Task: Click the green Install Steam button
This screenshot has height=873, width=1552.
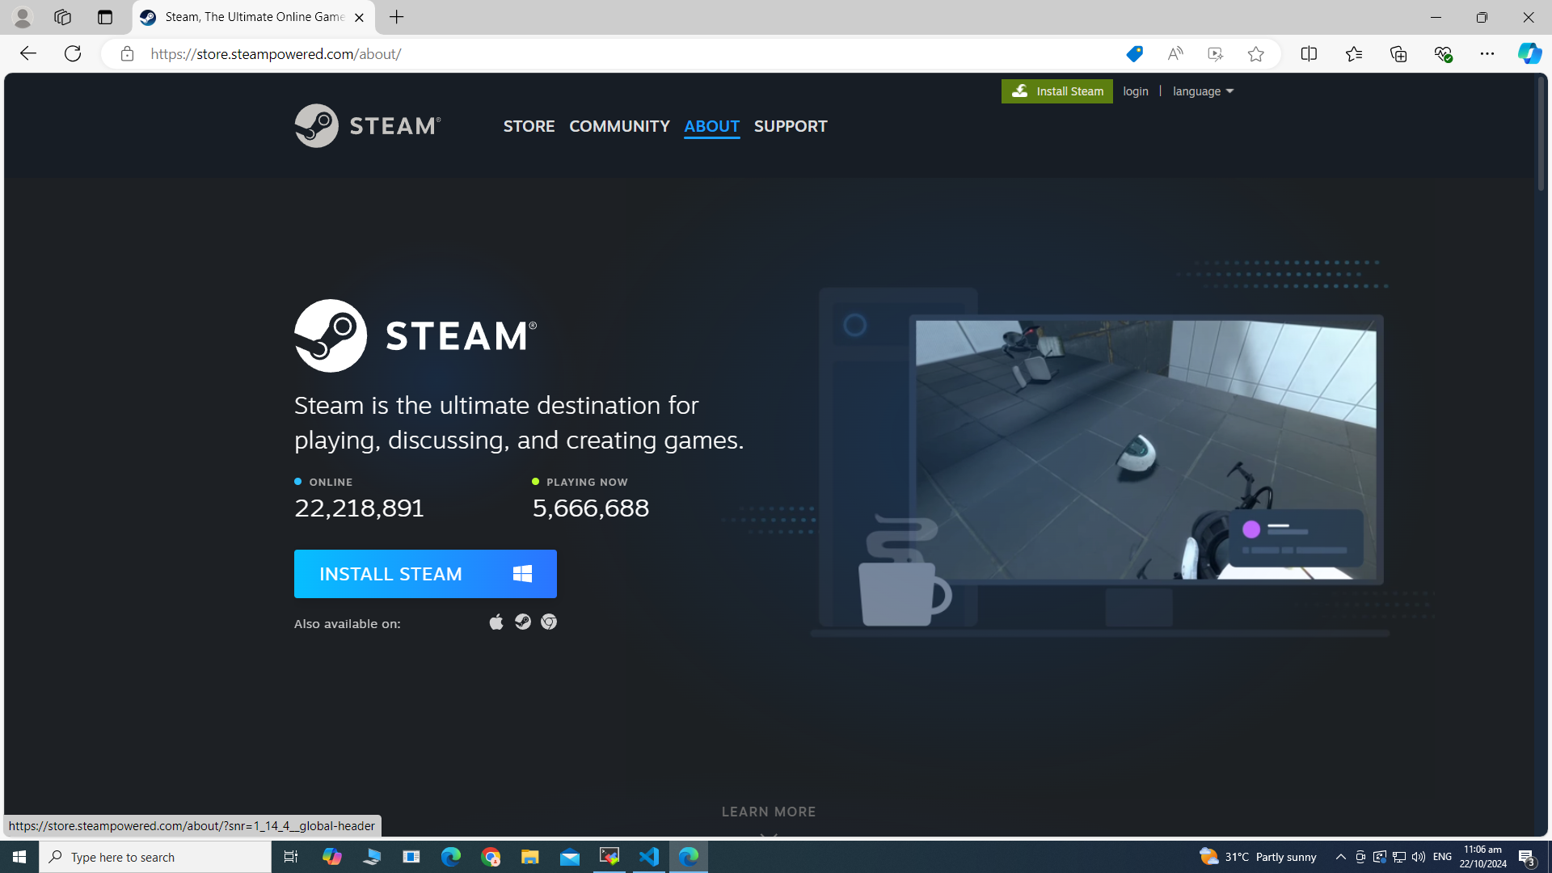Action: coord(1056,91)
